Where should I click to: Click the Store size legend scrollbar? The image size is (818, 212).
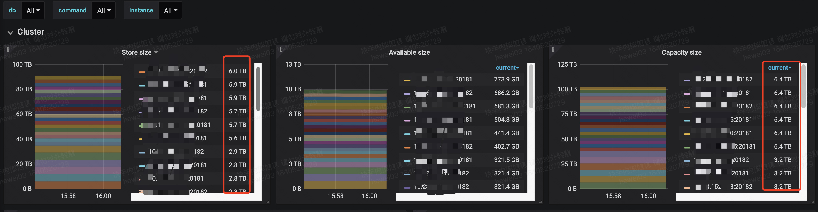(x=258, y=89)
